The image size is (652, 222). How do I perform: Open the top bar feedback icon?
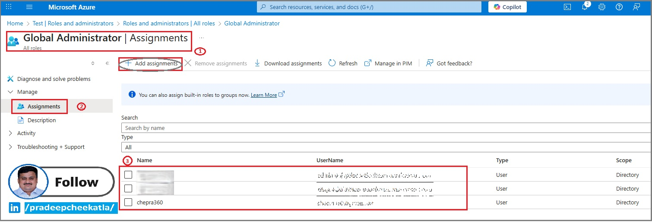pos(636,7)
